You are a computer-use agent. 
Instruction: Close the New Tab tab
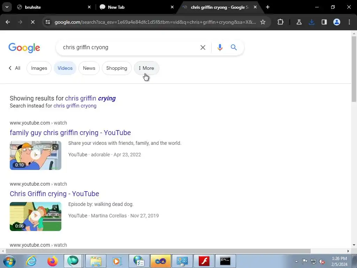pyautogui.click(x=172, y=7)
